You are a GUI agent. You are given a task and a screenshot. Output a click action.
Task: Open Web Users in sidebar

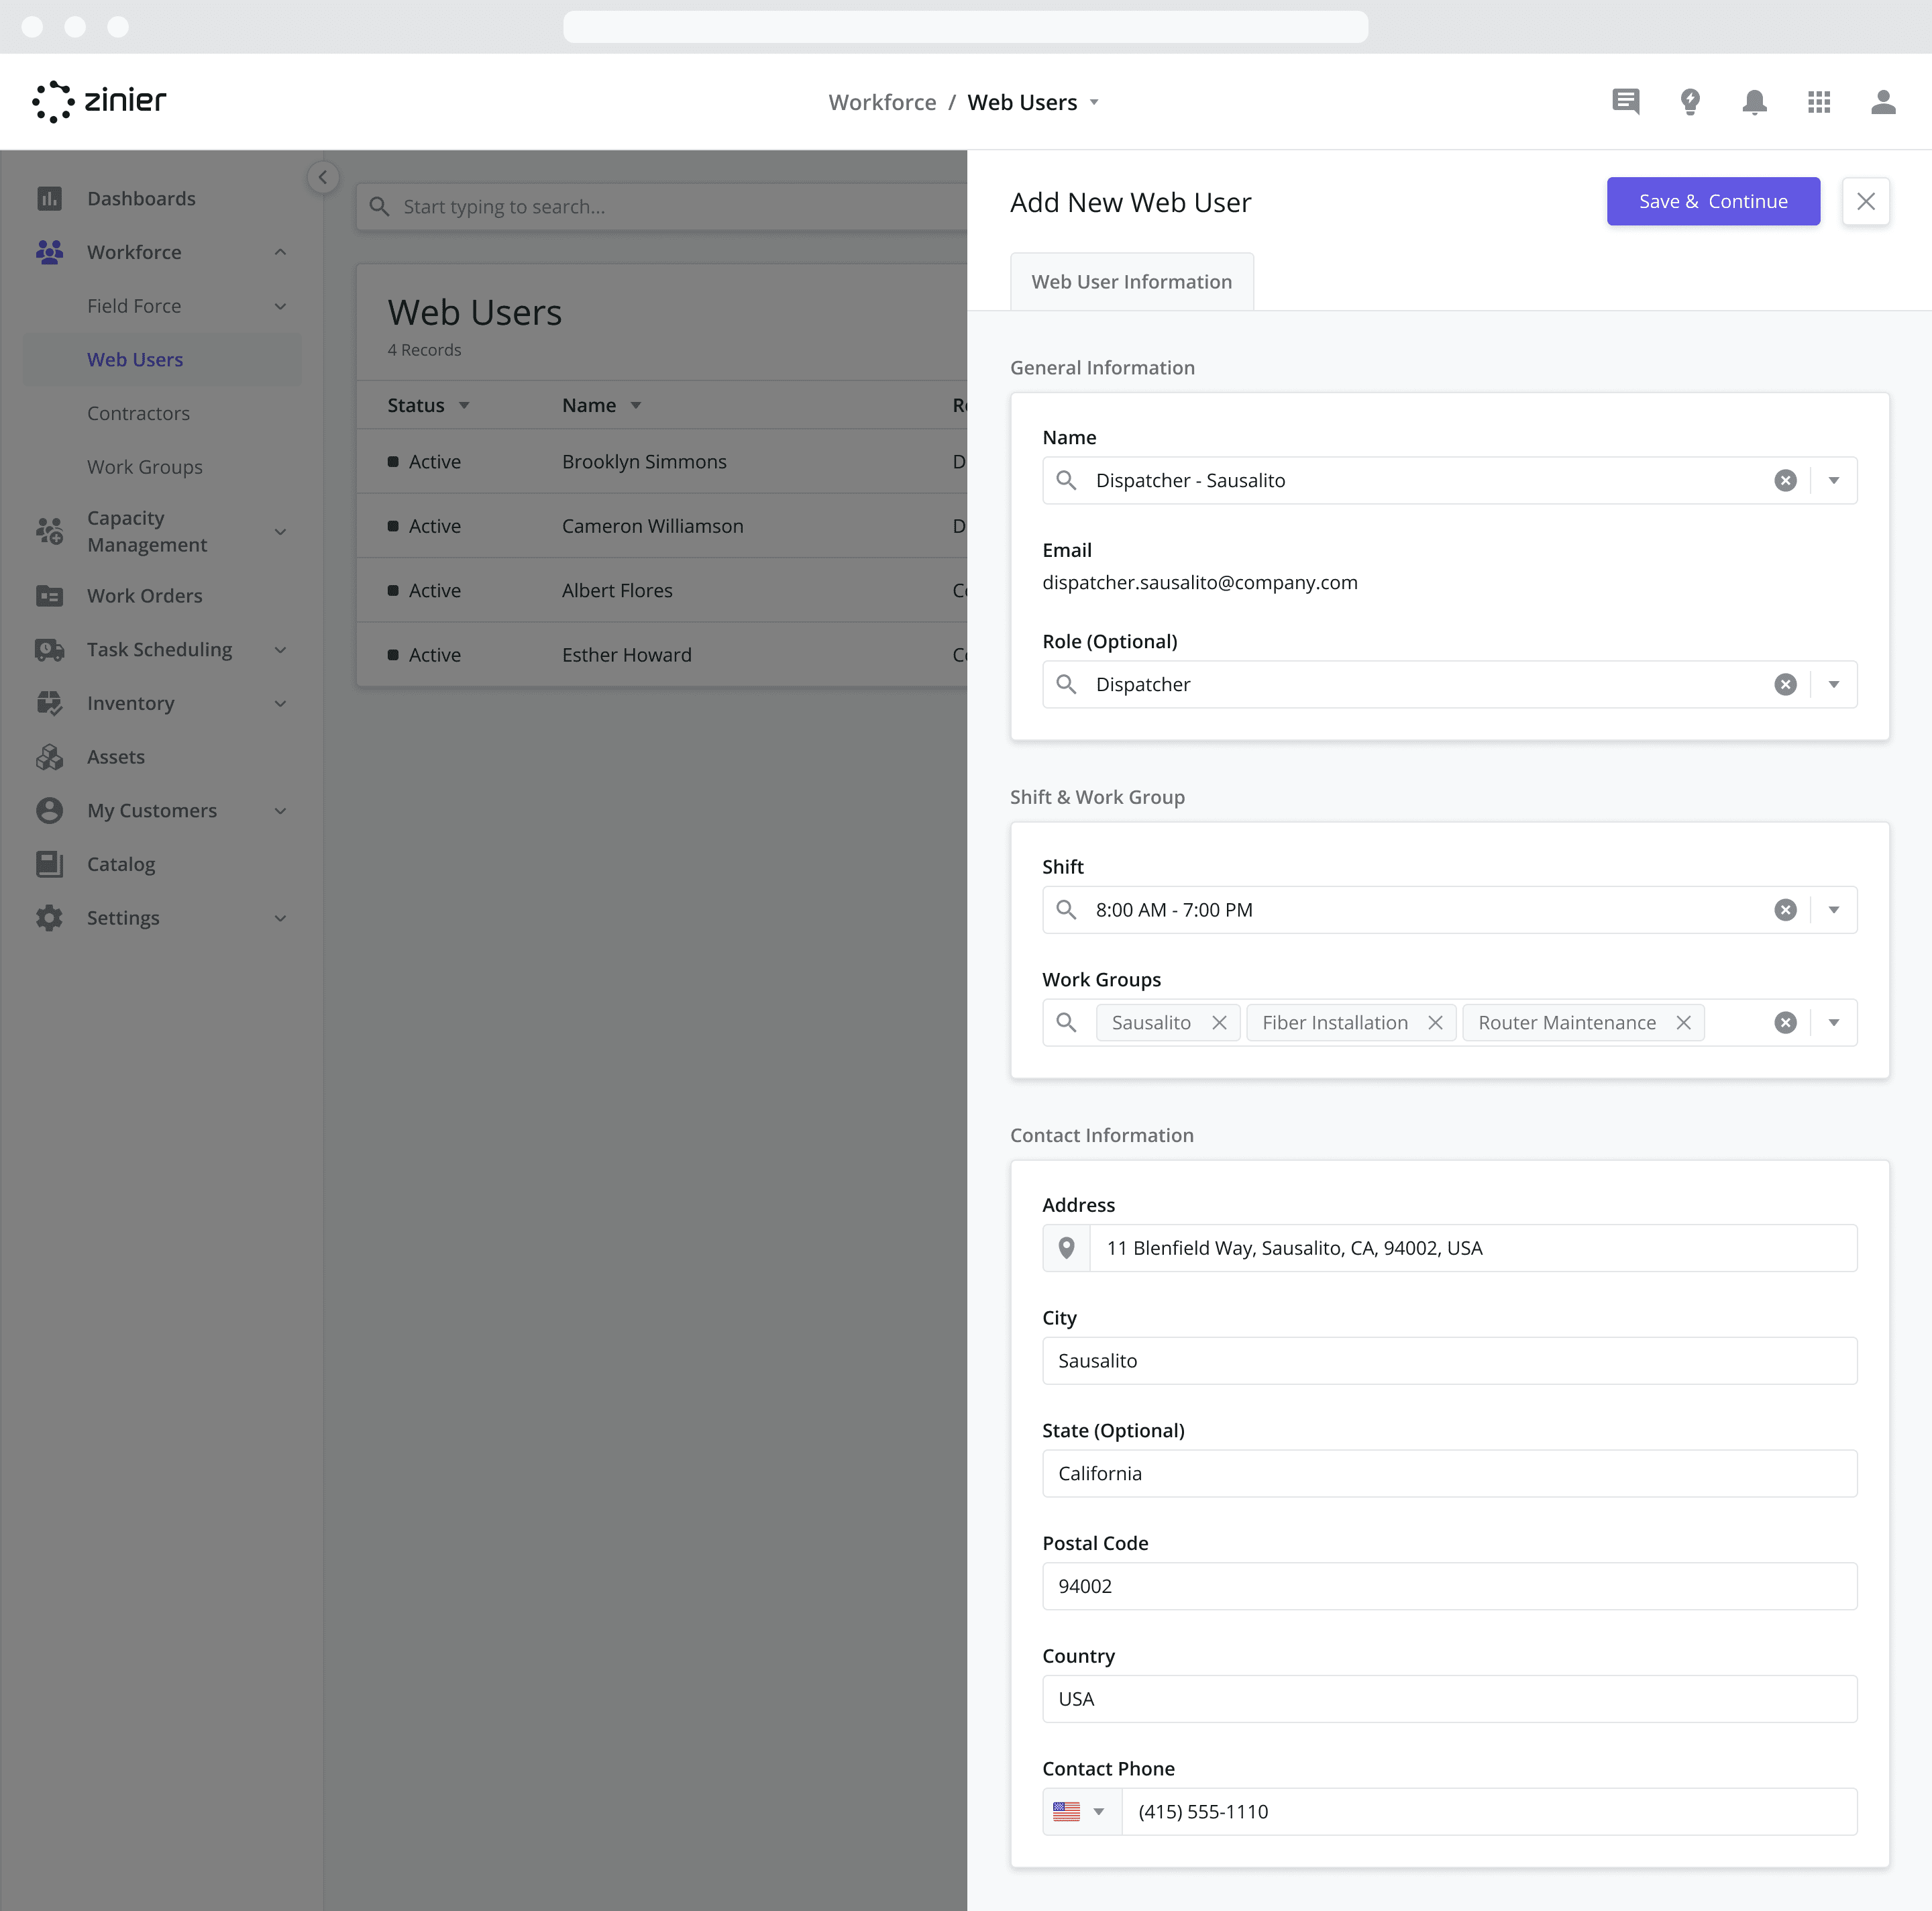tap(161, 359)
